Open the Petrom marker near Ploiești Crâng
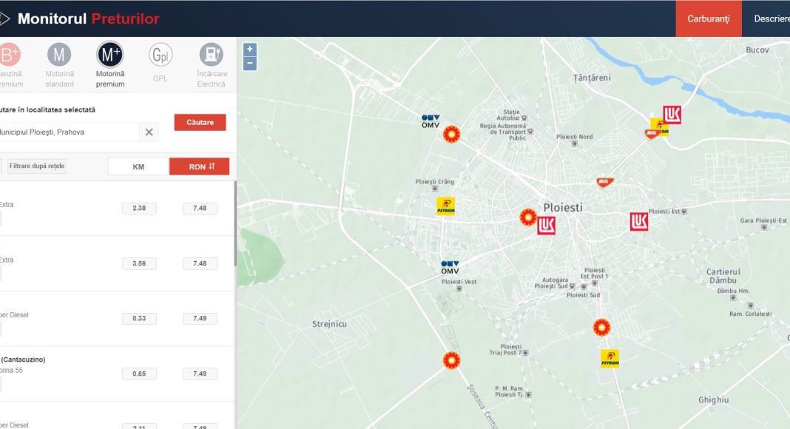 [446, 206]
